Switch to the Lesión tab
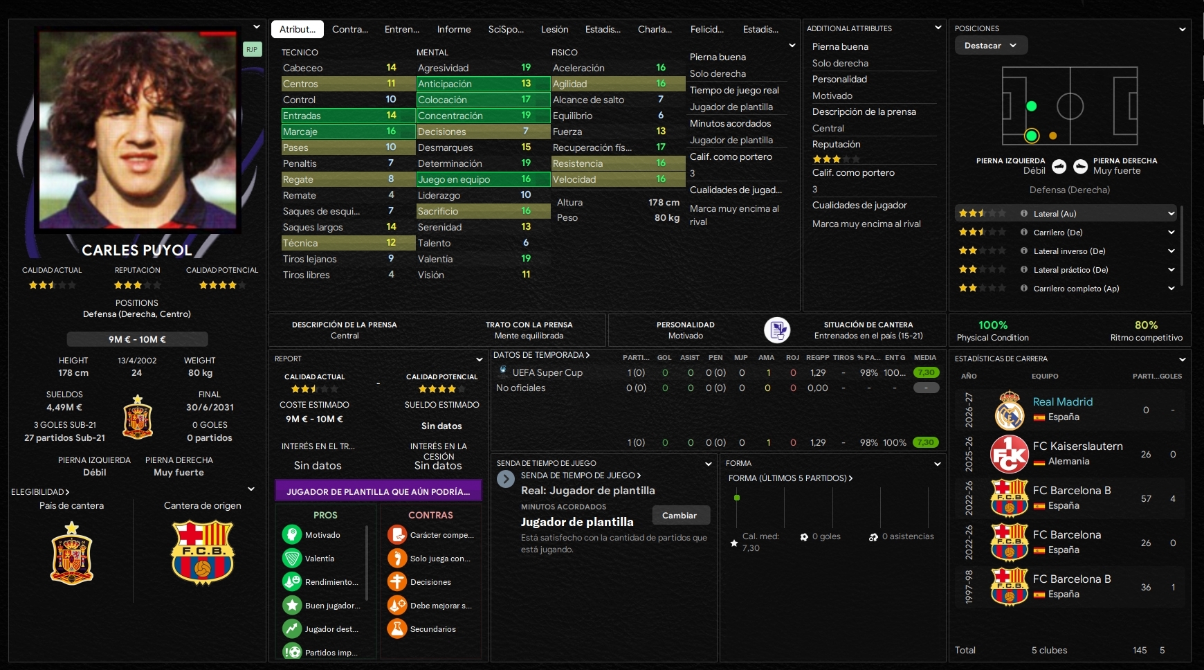The width and height of the screenshot is (1204, 670). (555, 29)
